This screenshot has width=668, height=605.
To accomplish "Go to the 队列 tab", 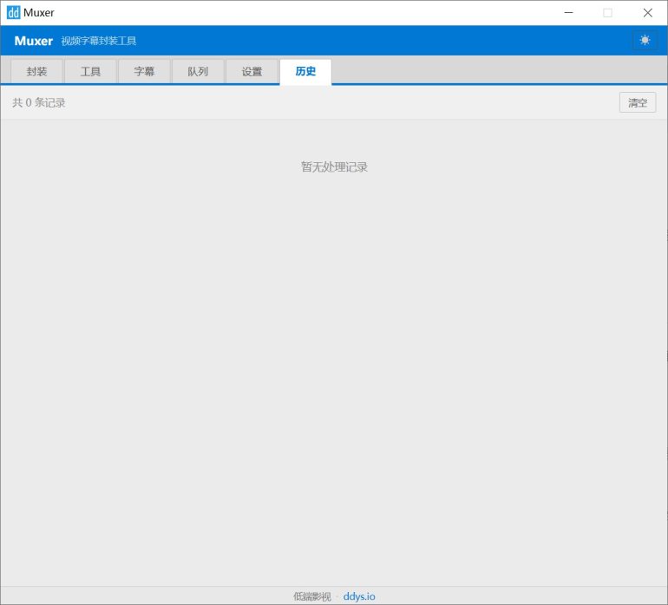I will (x=198, y=71).
